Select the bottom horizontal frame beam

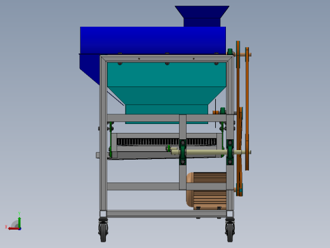(x=166, y=214)
